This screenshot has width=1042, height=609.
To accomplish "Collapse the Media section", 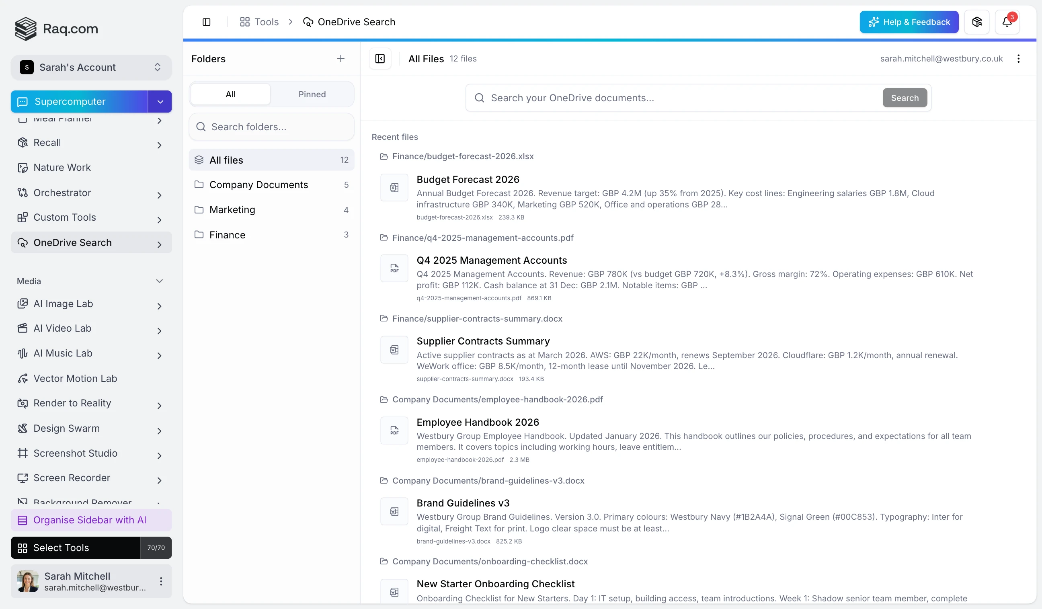I will pyautogui.click(x=159, y=281).
